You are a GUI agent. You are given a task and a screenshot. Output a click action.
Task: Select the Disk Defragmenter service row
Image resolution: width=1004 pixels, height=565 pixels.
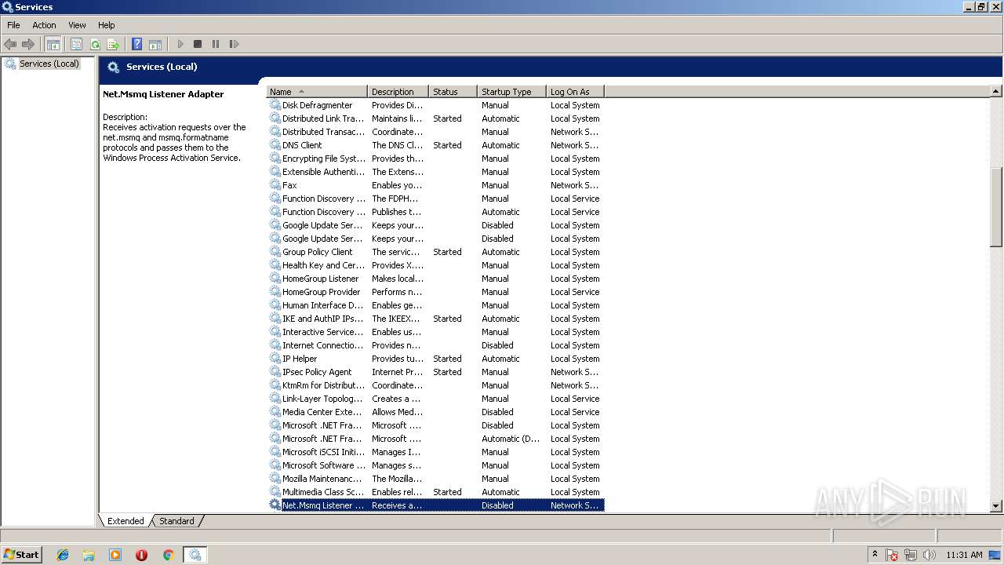[x=436, y=105]
